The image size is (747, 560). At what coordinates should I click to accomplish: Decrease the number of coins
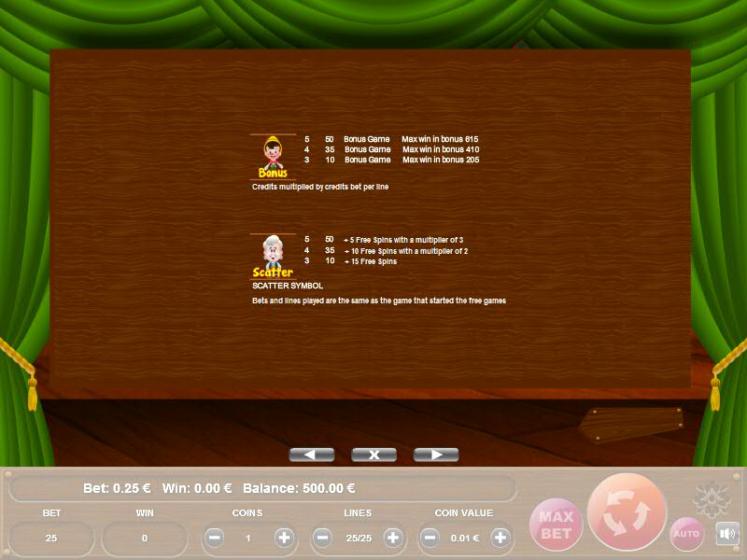tap(214, 538)
